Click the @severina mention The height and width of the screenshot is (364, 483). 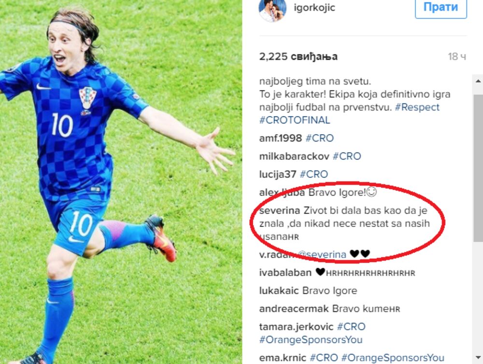coord(322,255)
